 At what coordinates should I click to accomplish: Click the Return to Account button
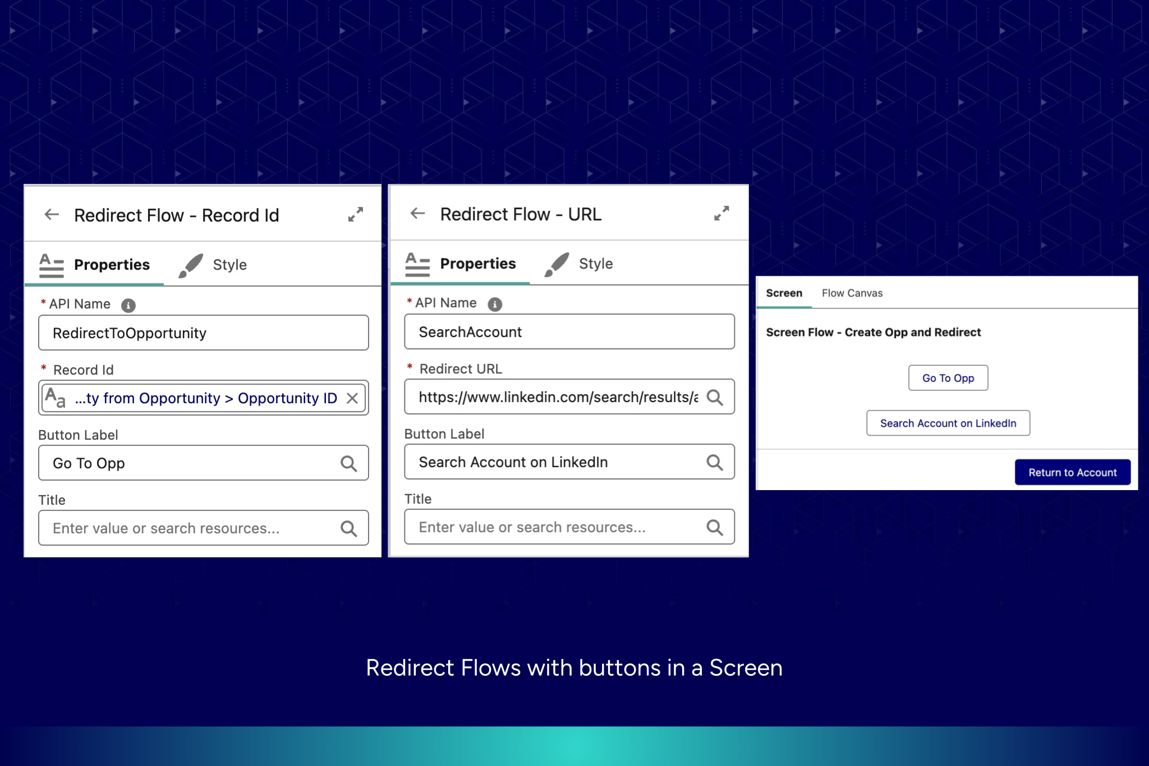click(x=1073, y=472)
